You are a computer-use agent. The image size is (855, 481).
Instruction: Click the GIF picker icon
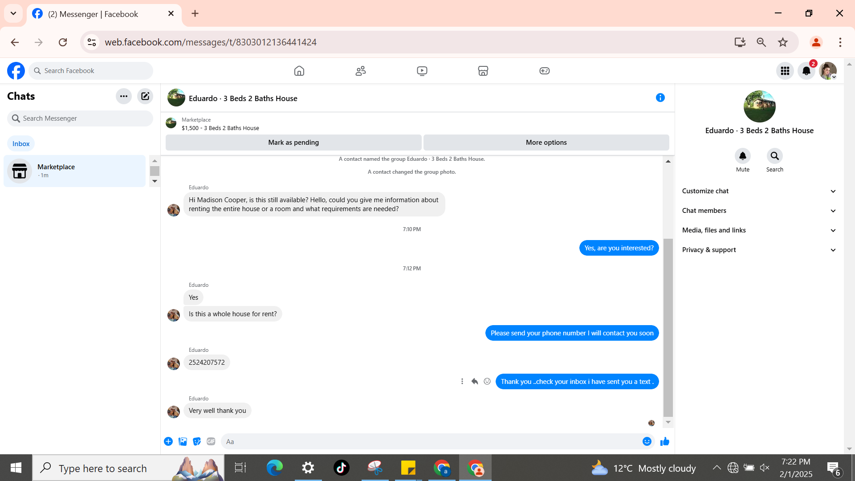pyautogui.click(x=211, y=441)
